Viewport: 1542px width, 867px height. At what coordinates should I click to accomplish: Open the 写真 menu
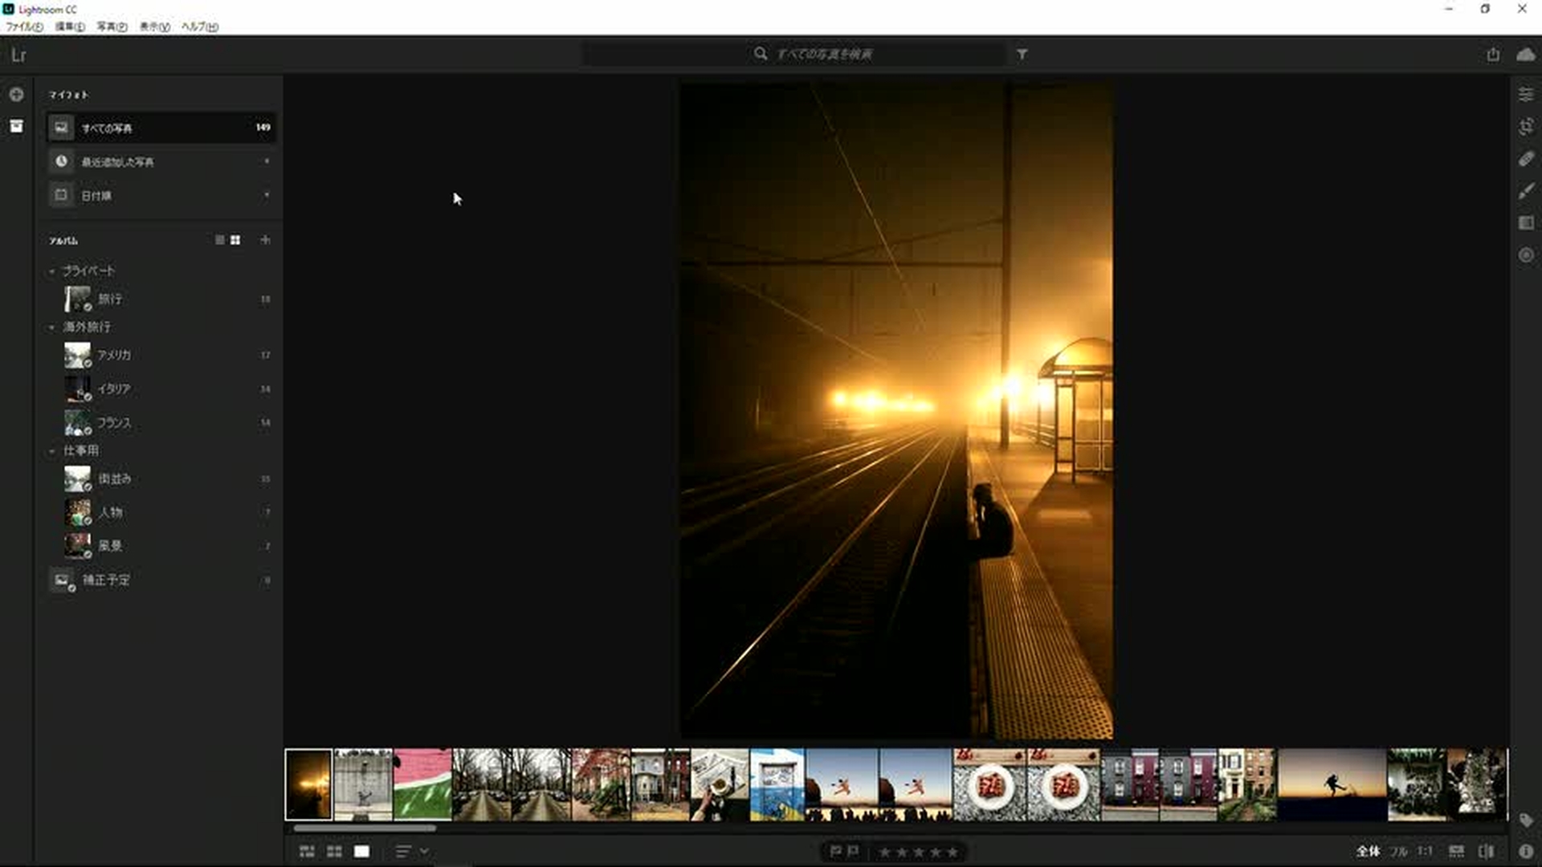point(112,26)
